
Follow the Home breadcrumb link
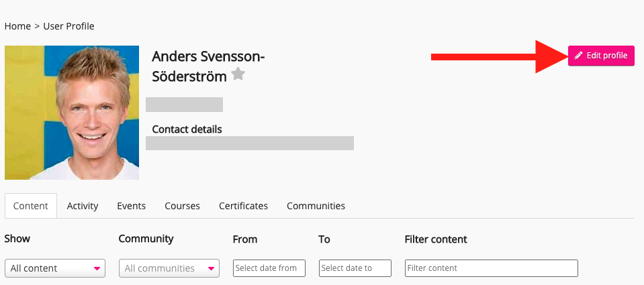[x=17, y=26]
